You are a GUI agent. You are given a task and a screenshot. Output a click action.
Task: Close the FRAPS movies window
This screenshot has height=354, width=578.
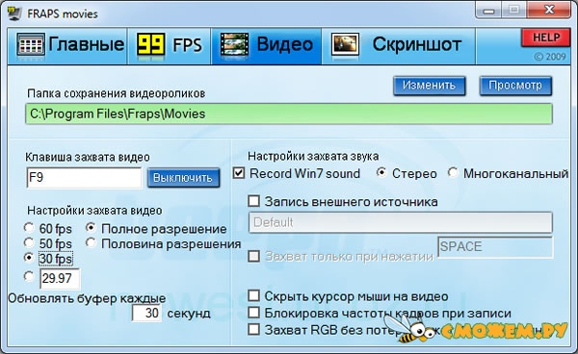(549, 10)
